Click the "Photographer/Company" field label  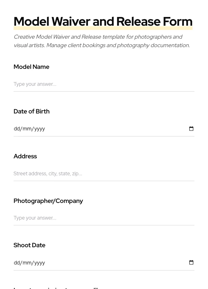(x=48, y=201)
